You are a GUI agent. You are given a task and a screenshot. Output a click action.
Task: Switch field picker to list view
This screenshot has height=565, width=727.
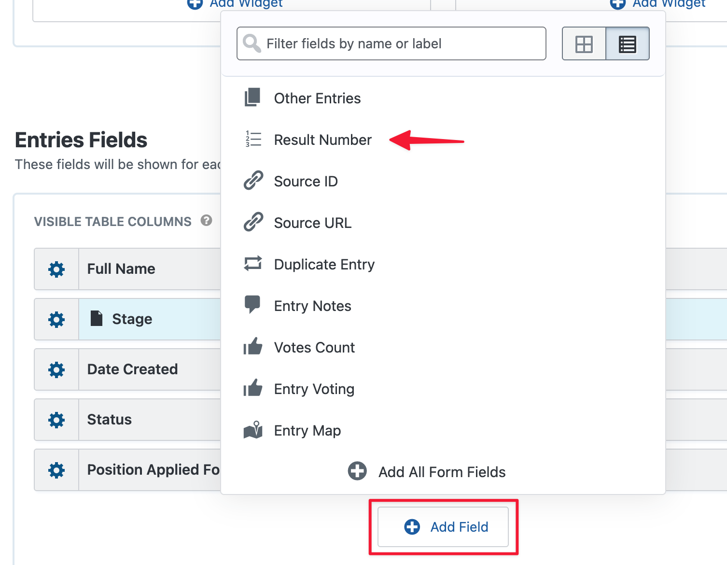[x=627, y=43]
